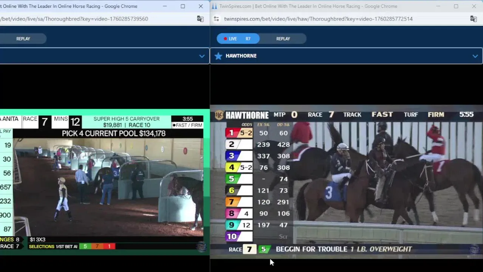Click the Santa Anita paddock video
This screenshot has width=483, height=272.
(x=108, y=187)
